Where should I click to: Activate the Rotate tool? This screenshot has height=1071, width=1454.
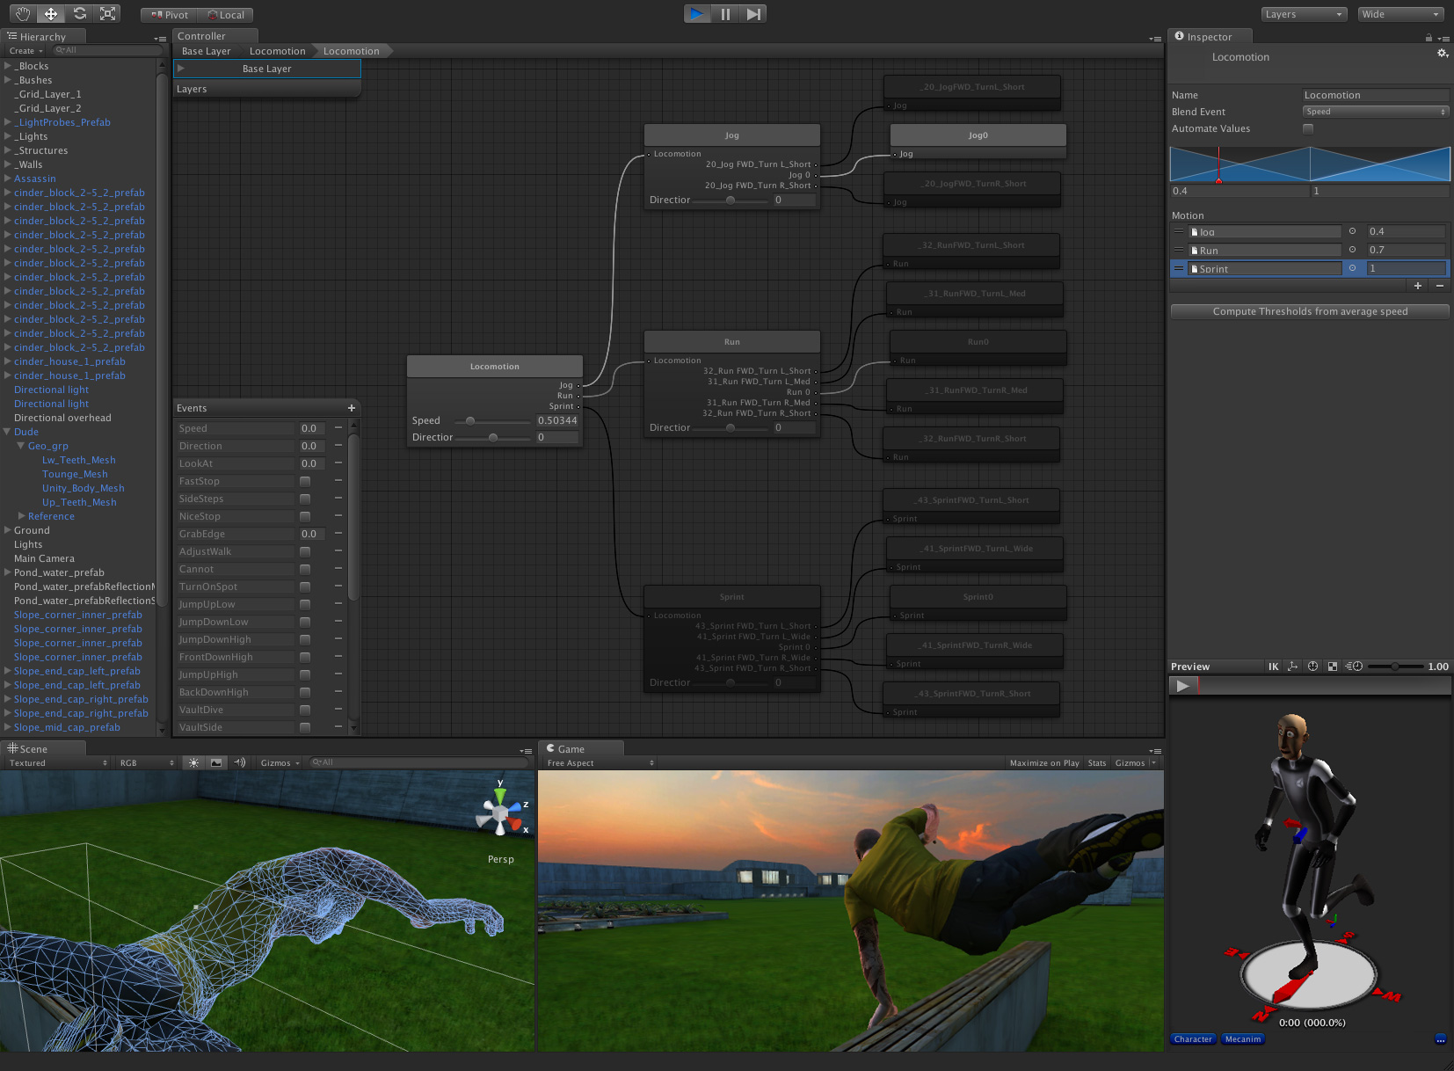[80, 14]
